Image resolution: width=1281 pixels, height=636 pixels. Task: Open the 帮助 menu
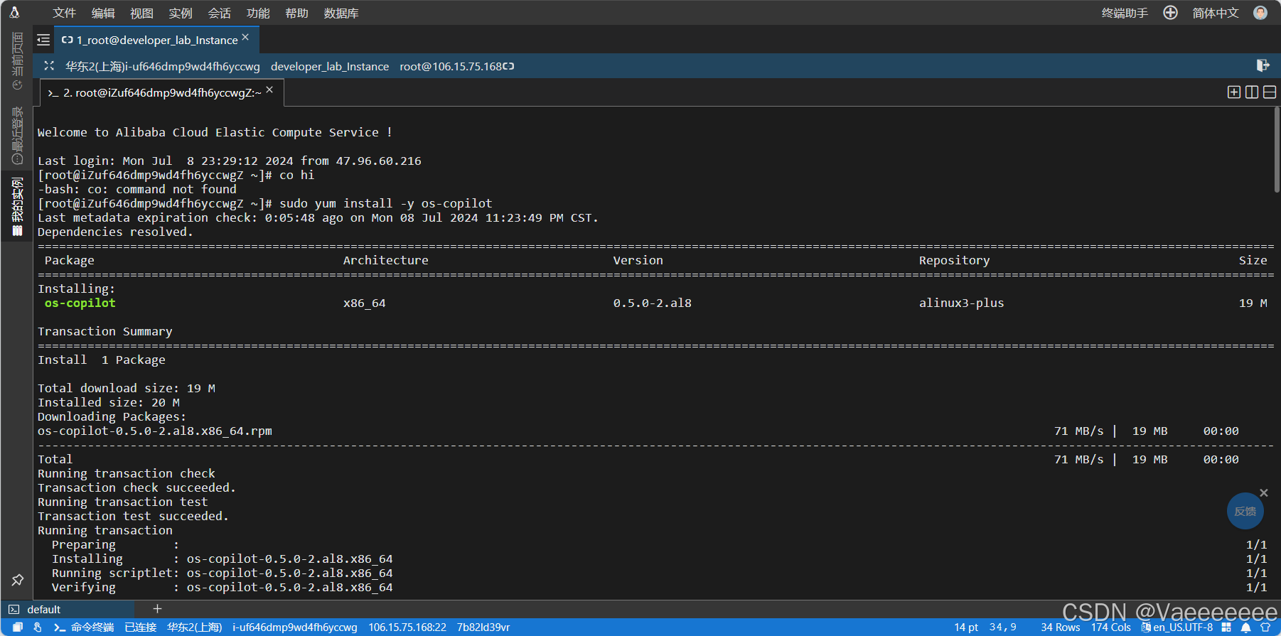[296, 13]
